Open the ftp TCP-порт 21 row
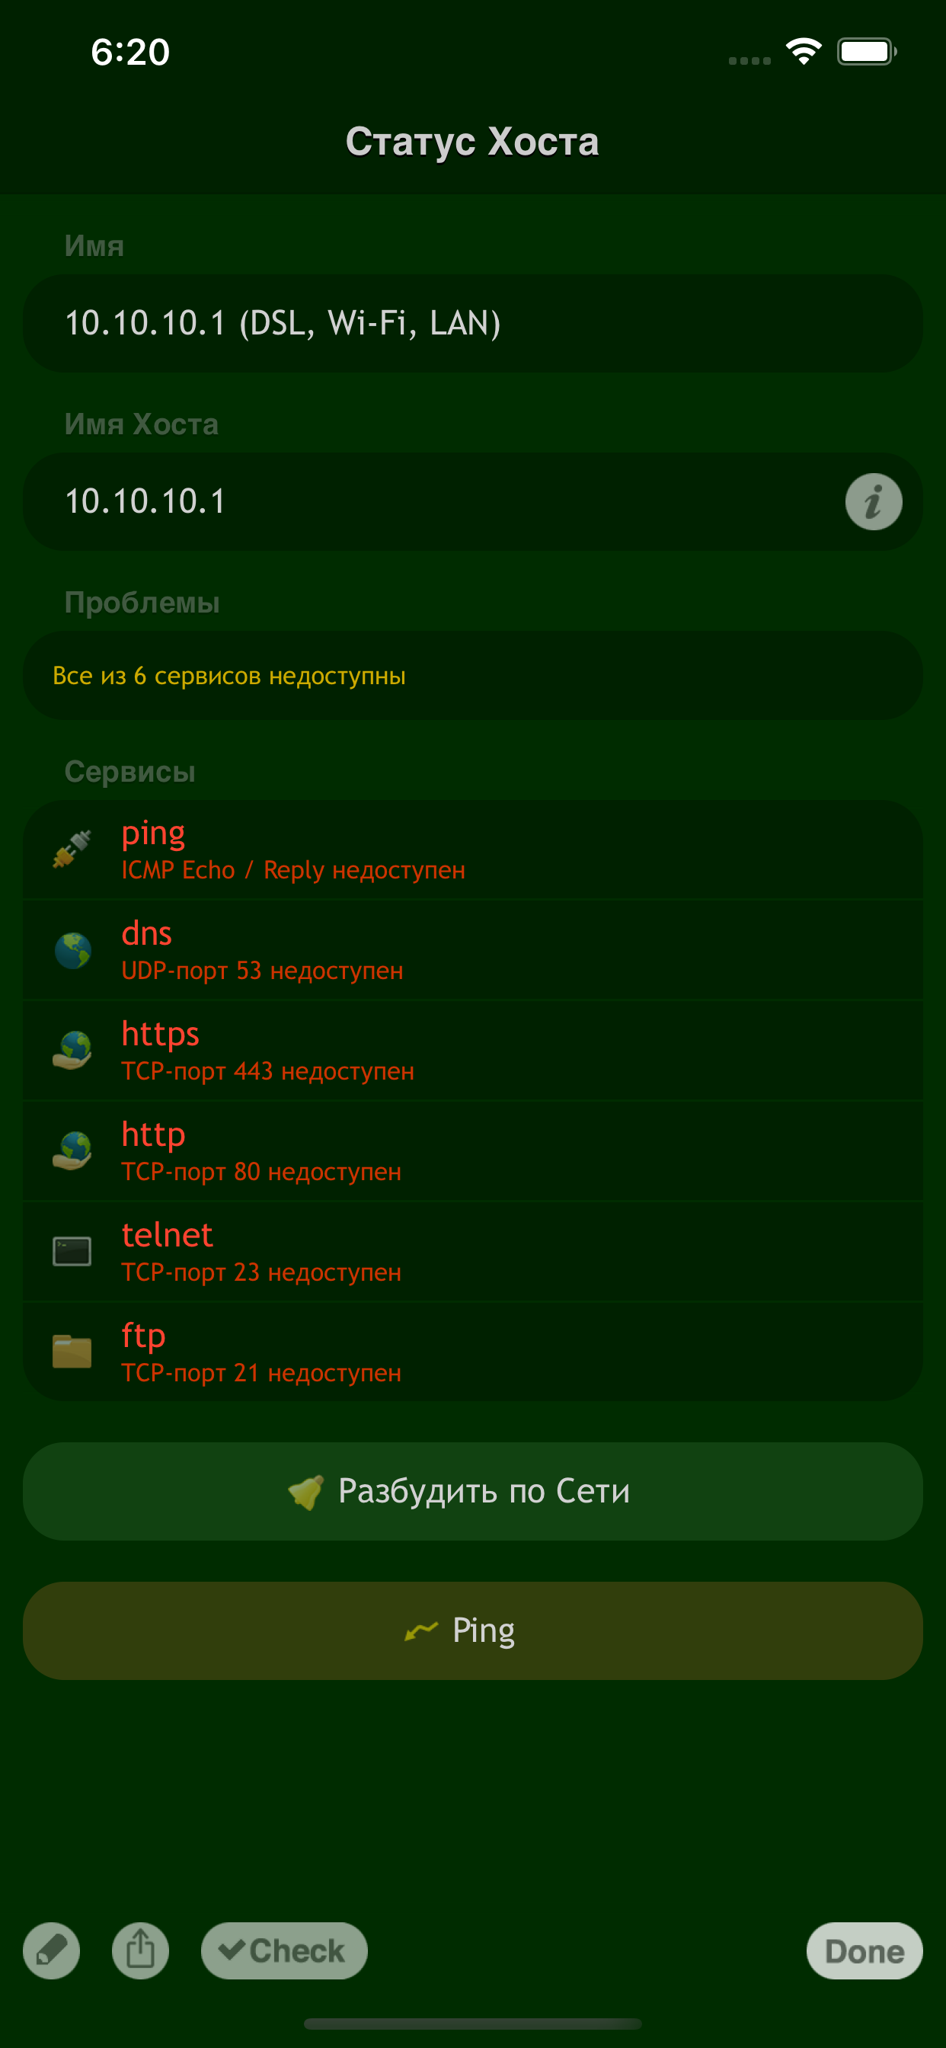 click(473, 1352)
